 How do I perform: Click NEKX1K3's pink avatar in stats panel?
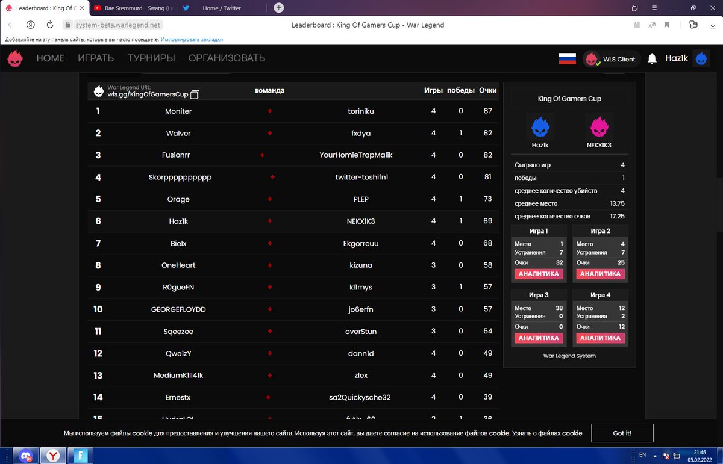click(599, 127)
